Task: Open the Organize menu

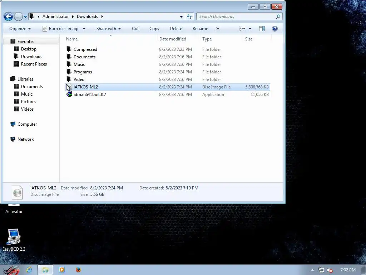Action: click(x=20, y=29)
